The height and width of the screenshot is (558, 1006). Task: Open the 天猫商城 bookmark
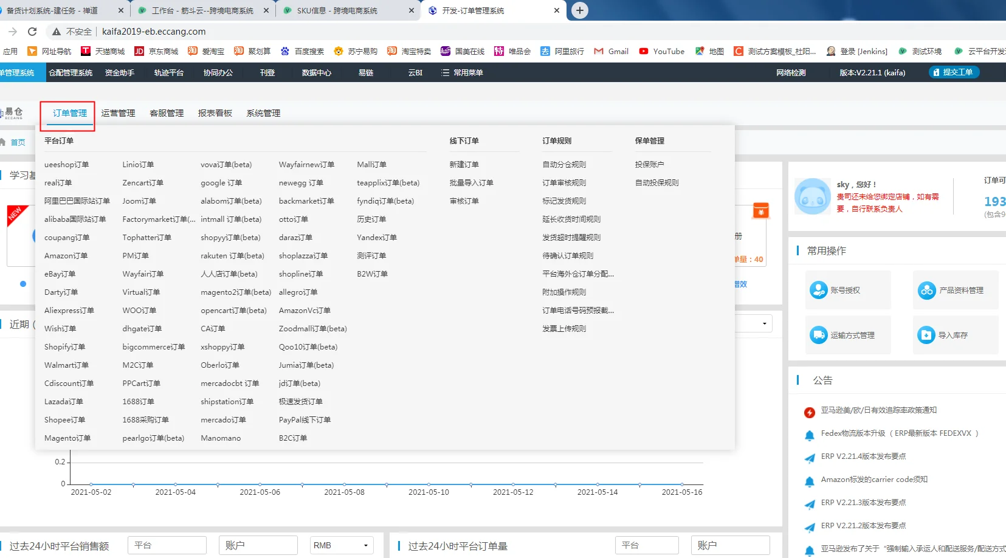coord(103,51)
